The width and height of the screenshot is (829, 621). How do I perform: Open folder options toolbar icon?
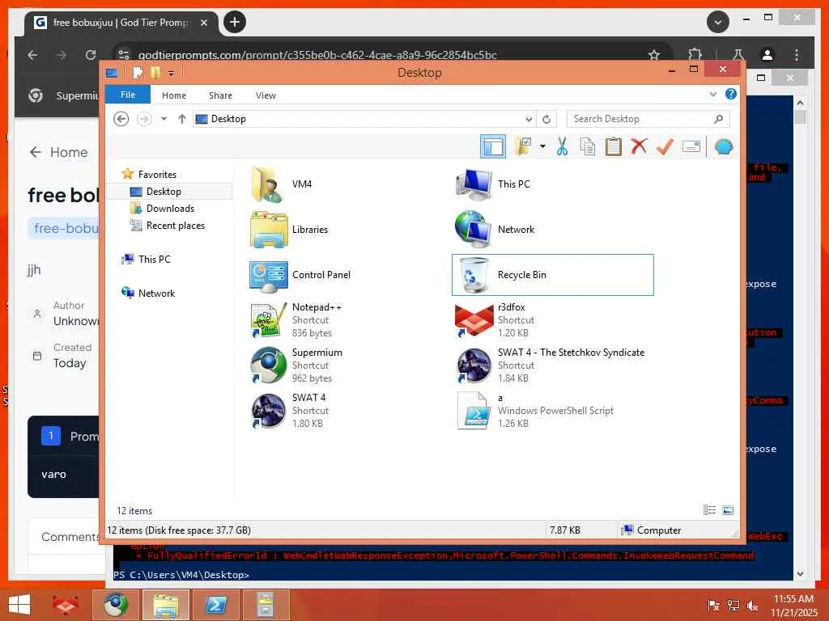click(x=524, y=146)
